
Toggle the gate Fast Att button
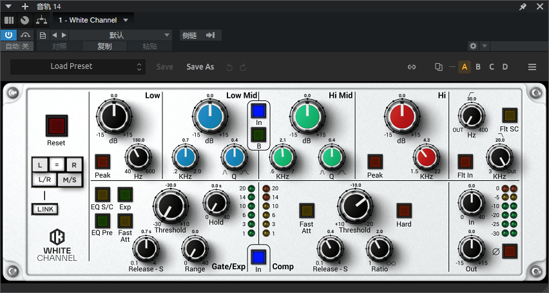[125, 221]
